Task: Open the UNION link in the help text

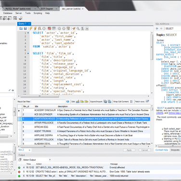Action: coord(159,113)
